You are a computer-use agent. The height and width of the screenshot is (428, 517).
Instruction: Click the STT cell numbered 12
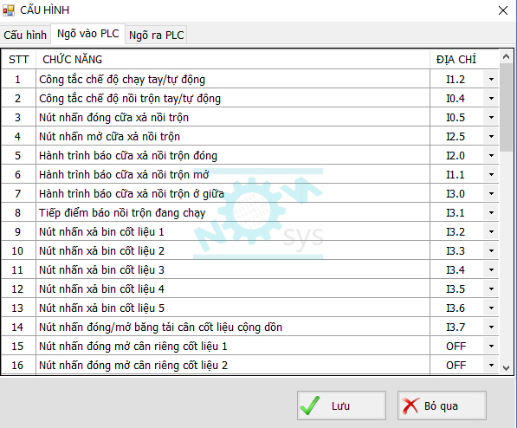18,289
